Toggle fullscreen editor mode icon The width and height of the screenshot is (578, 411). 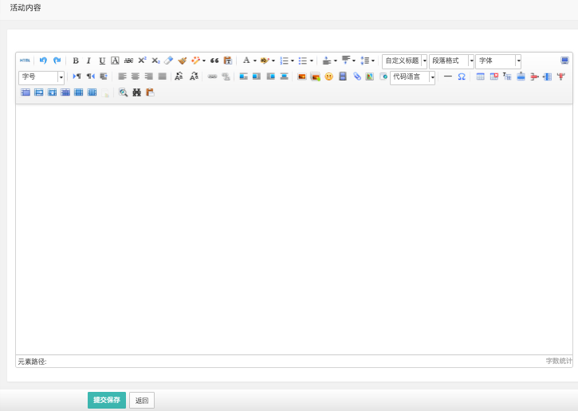pos(564,61)
